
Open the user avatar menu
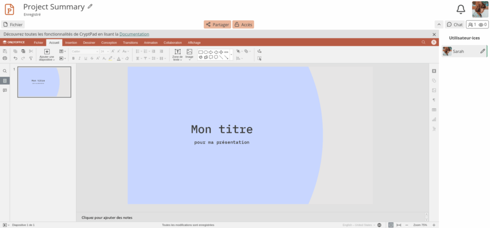point(480,9)
